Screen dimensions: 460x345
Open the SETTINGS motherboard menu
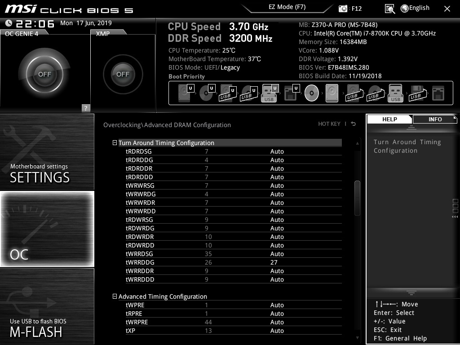click(47, 152)
